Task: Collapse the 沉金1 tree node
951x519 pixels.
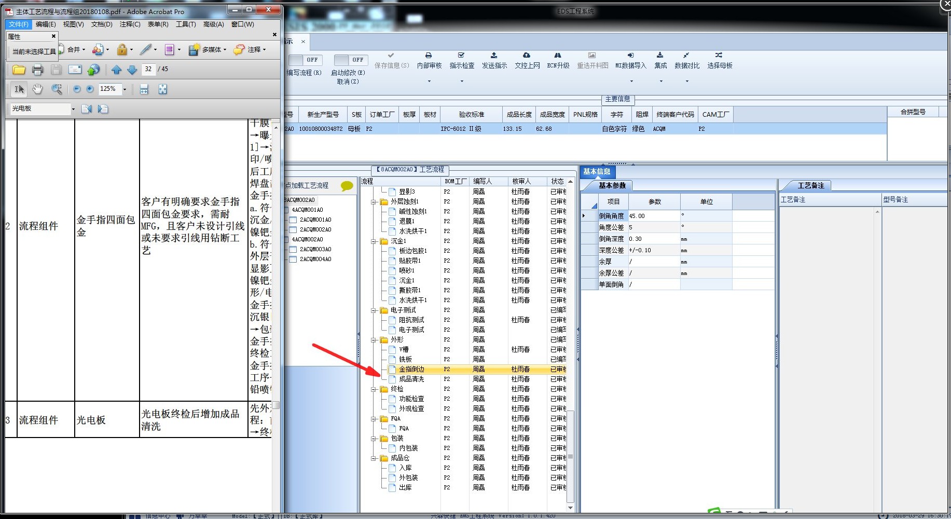Action: pos(374,241)
